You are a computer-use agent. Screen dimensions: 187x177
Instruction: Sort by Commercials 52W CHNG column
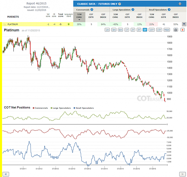click(x=79, y=17)
